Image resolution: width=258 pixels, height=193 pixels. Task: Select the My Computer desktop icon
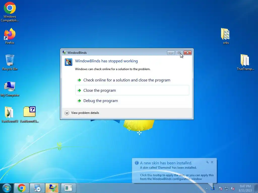coord(10,89)
